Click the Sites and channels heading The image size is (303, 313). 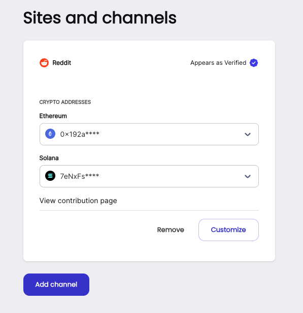coord(100,18)
